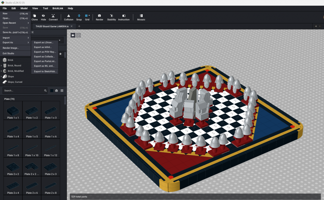Click Render Image in the File menu
This screenshot has height=200, width=324.
(11, 48)
